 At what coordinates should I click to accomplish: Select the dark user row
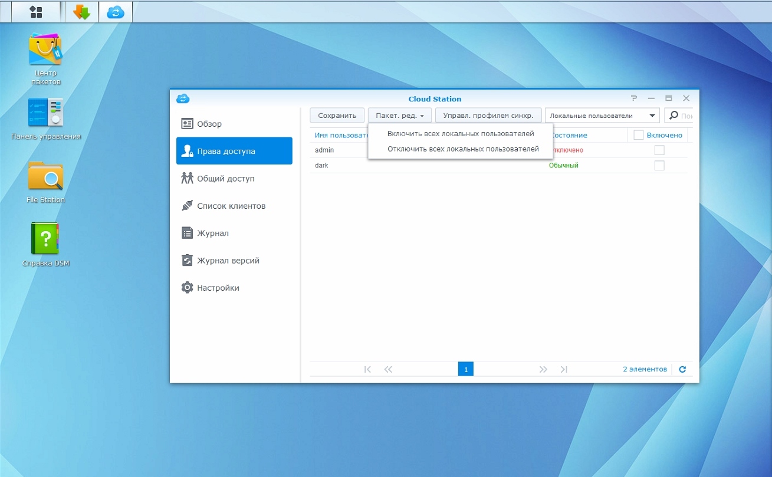point(498,166)
